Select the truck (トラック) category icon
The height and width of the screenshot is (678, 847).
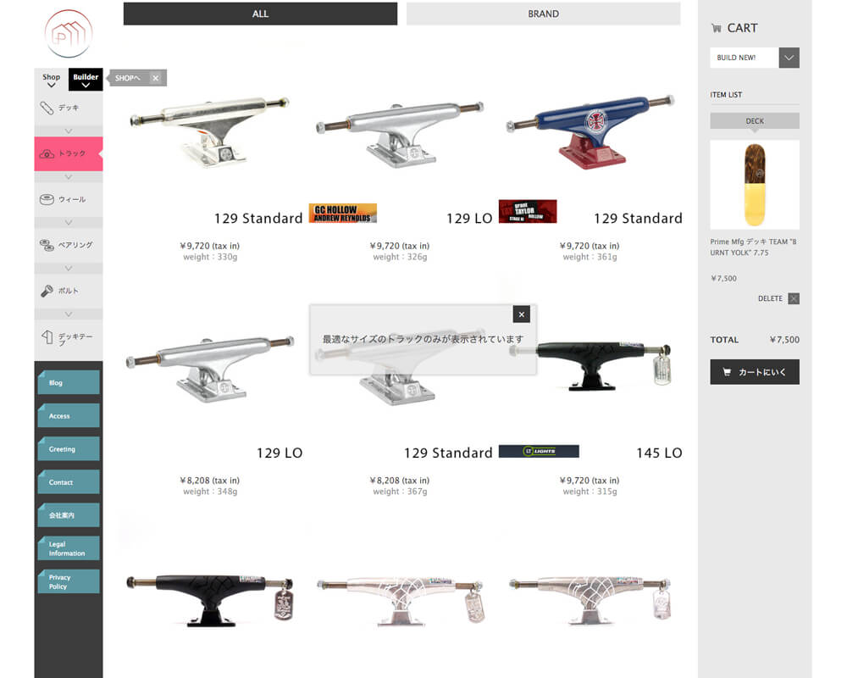tap(47, 154)
